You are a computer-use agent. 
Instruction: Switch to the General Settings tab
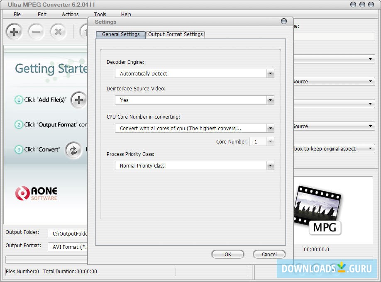pyautogui.click(x=121, y=34)
